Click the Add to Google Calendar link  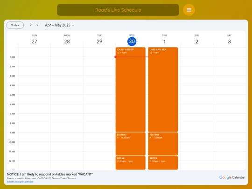[20, 182]
